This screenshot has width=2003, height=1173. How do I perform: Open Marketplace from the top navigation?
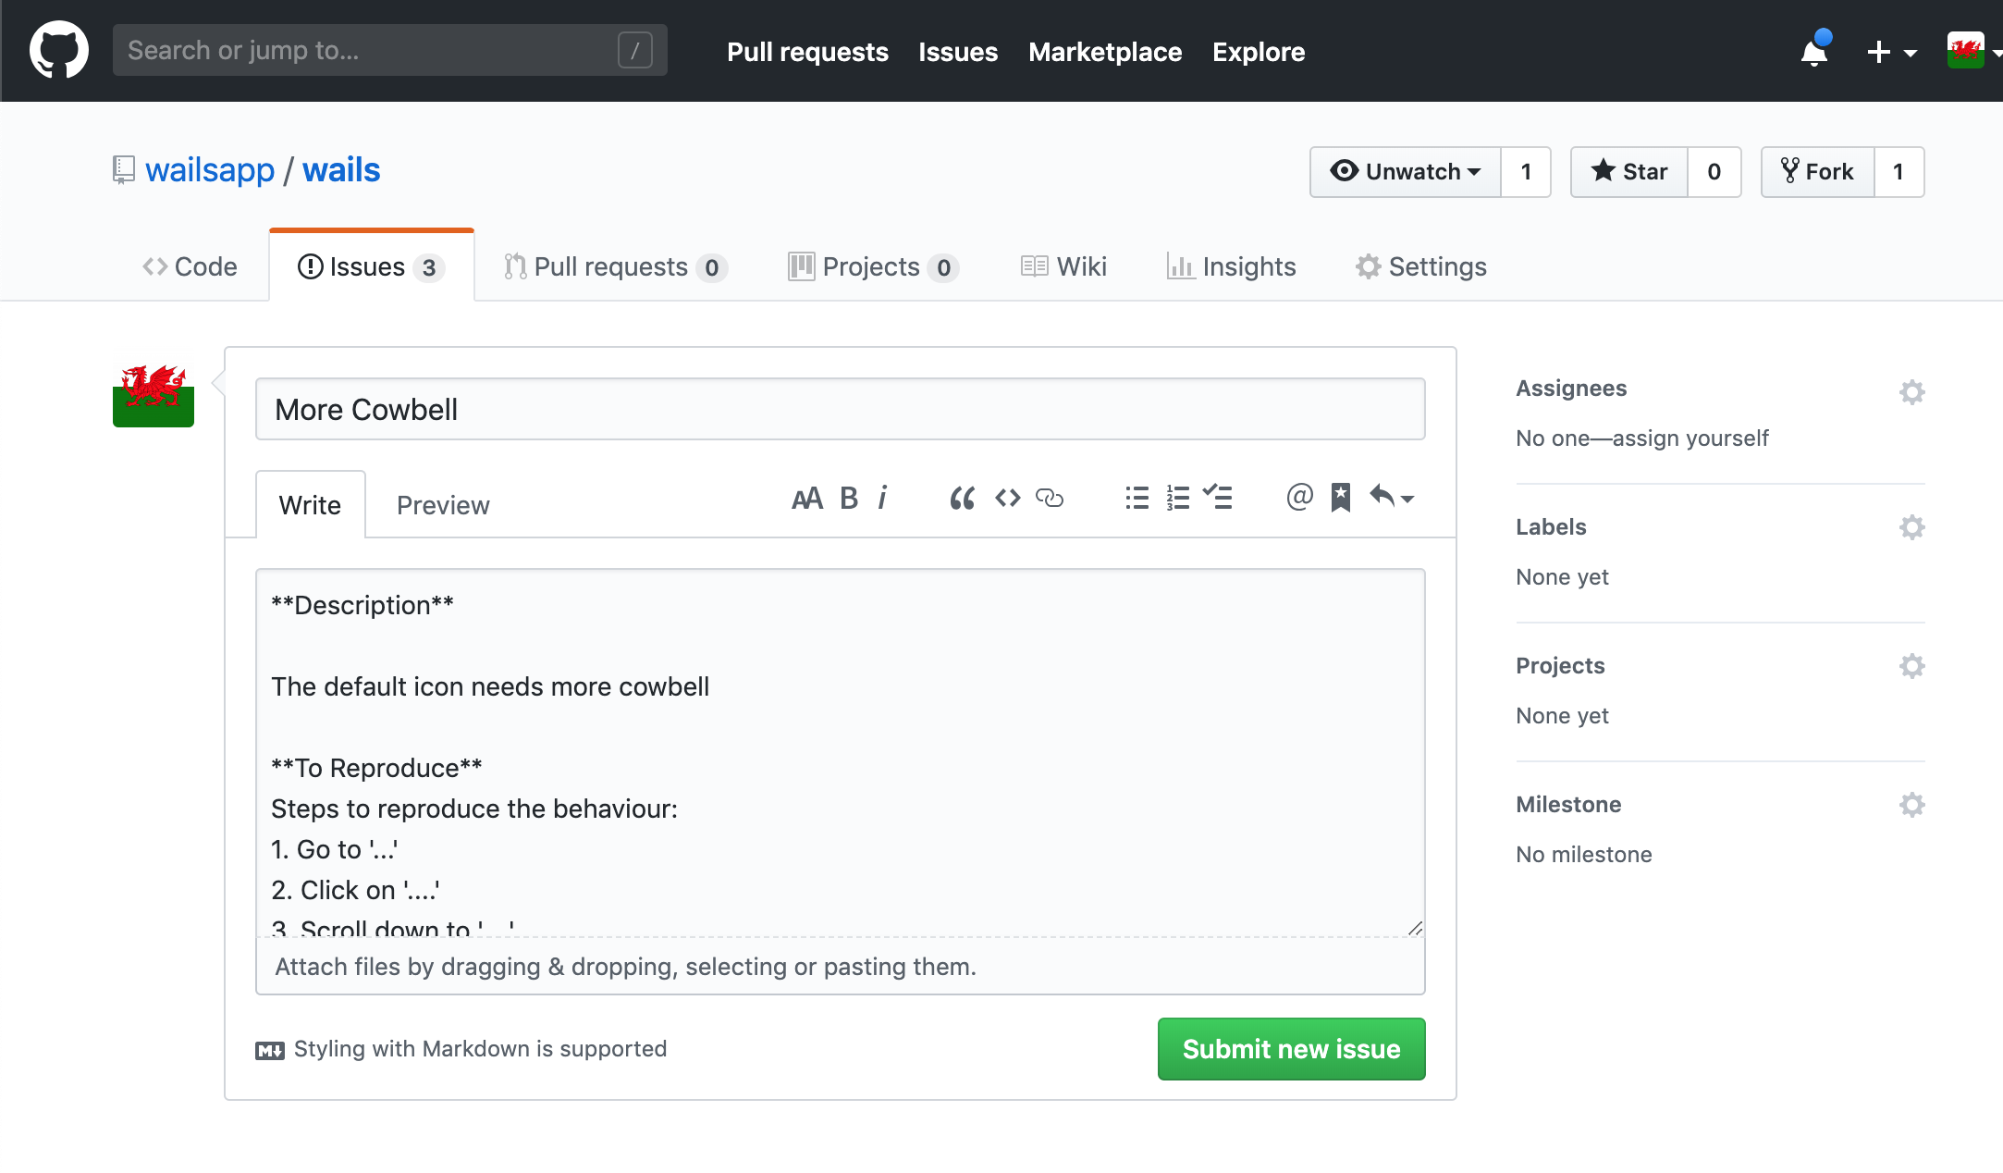click(x=1105, y=52)
